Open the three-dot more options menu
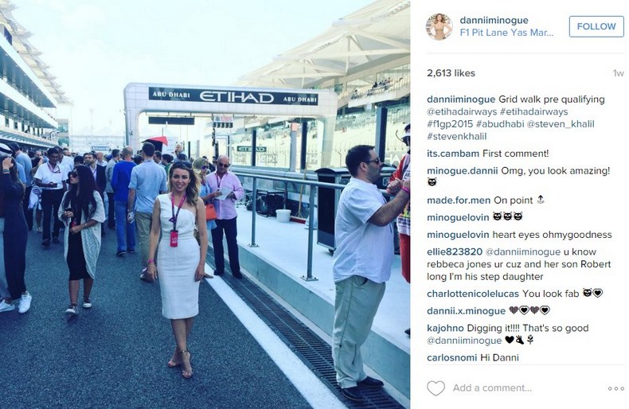The image size is (629, 409). pyautogui.click(x=615, y=388)
